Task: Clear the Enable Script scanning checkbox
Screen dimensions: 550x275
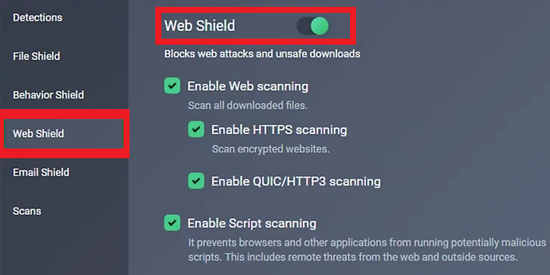Action: pyautogui.click(x=172, y=223)
